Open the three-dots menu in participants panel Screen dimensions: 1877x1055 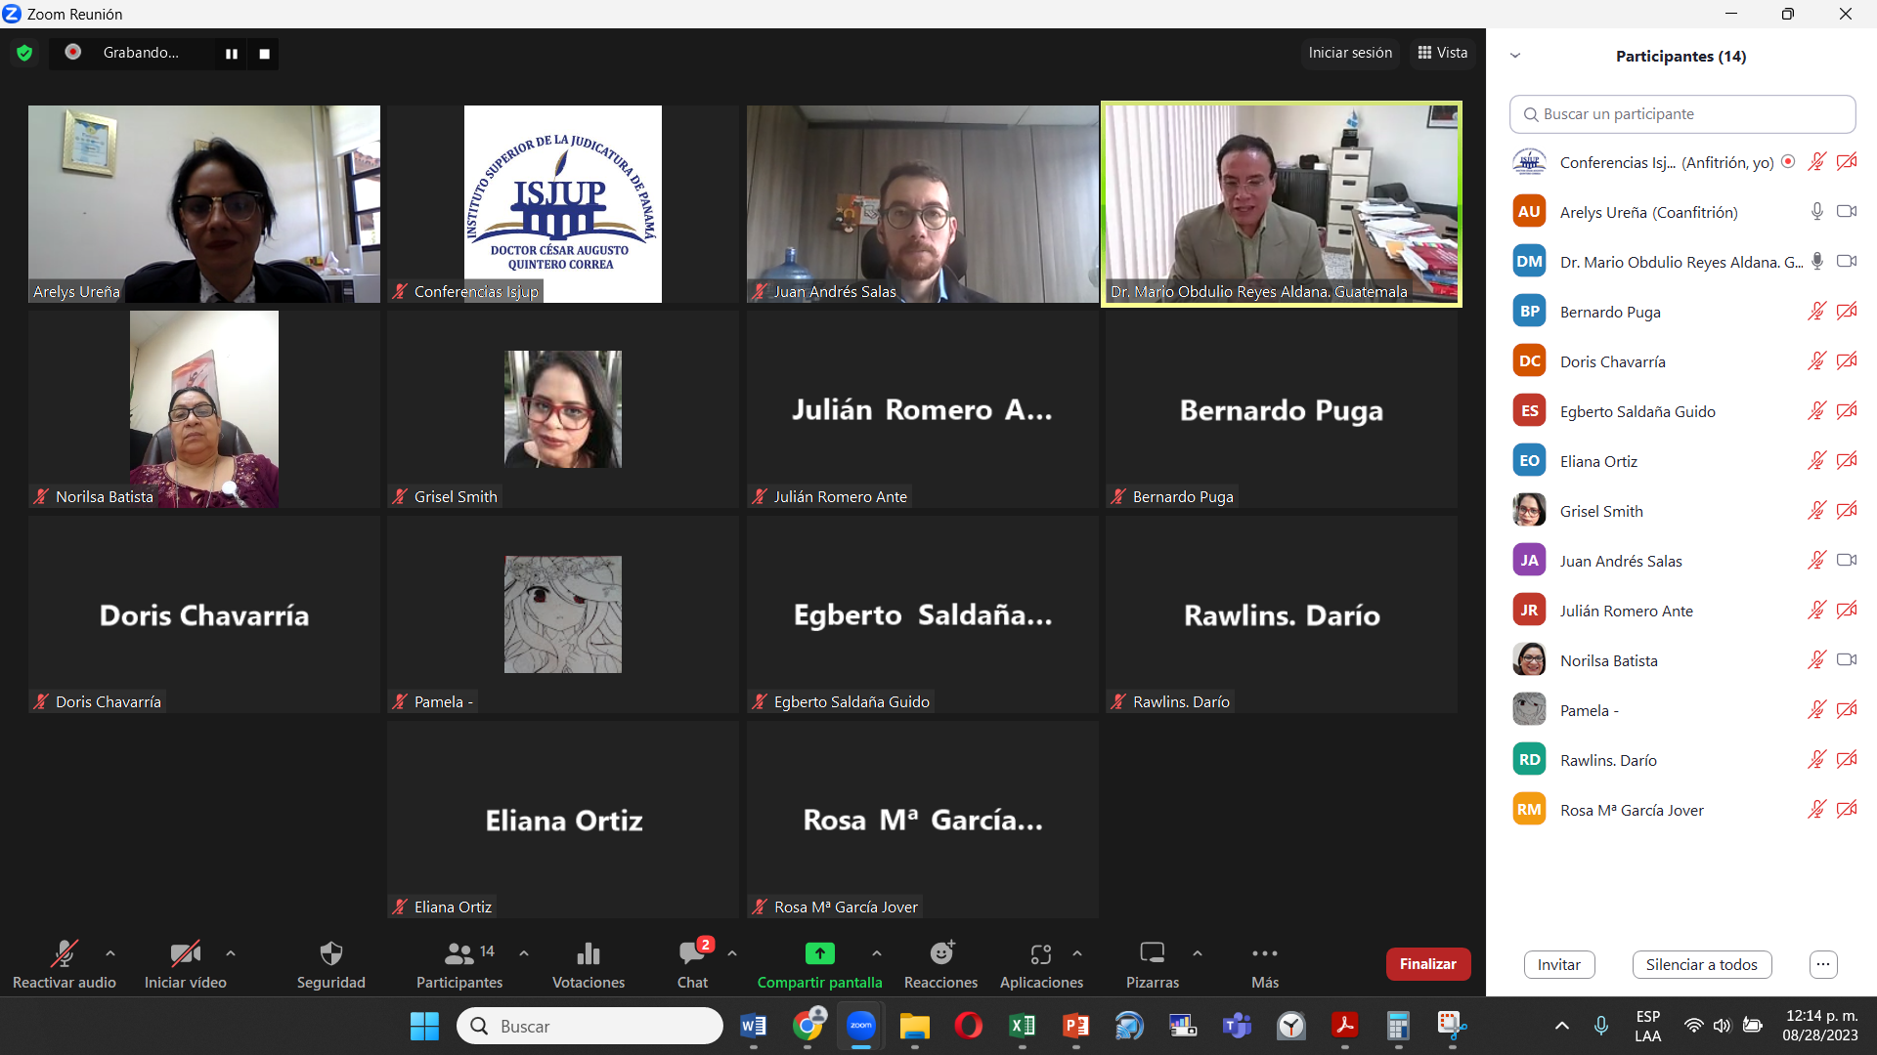(1823, 965)
